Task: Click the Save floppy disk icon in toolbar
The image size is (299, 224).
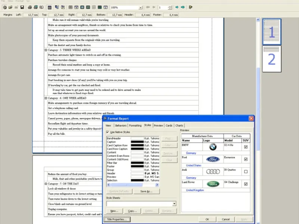Action: [x=22, y=7]
